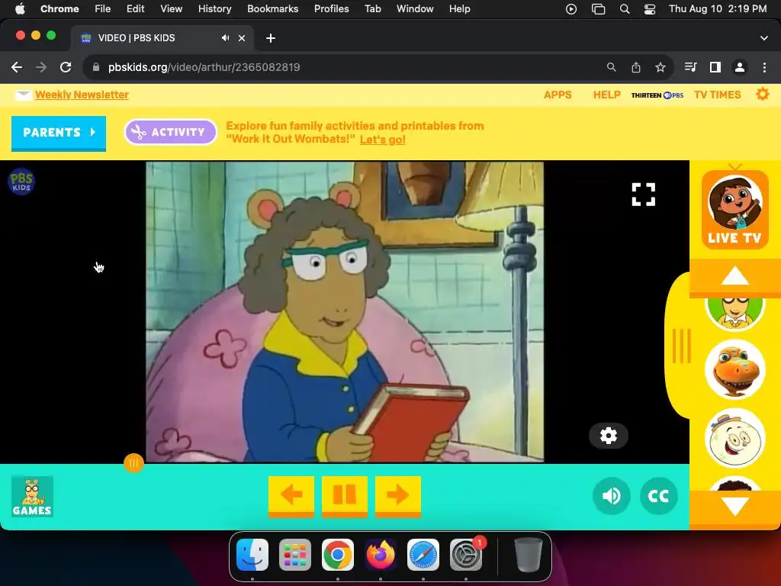Open the Edit menu
Image resolution: width=781 pixels, height=586 pixels.
pyautogui.click(x=135, y=9)
